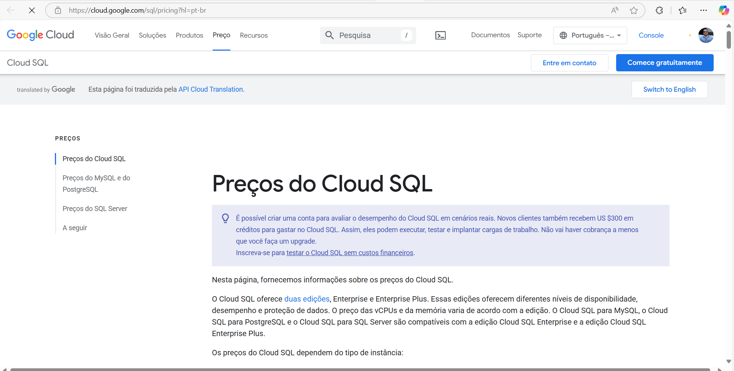Add this page to favorites
The width and height of the screenshot is (734, 371).
click(634, 10)
